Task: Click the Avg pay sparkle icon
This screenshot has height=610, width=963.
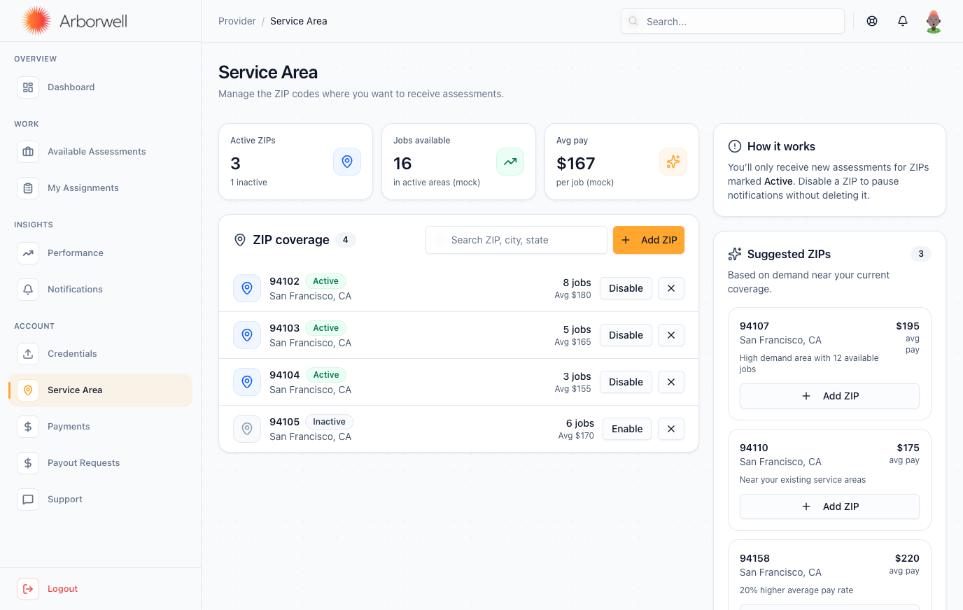Action: [x=673, y=162]
